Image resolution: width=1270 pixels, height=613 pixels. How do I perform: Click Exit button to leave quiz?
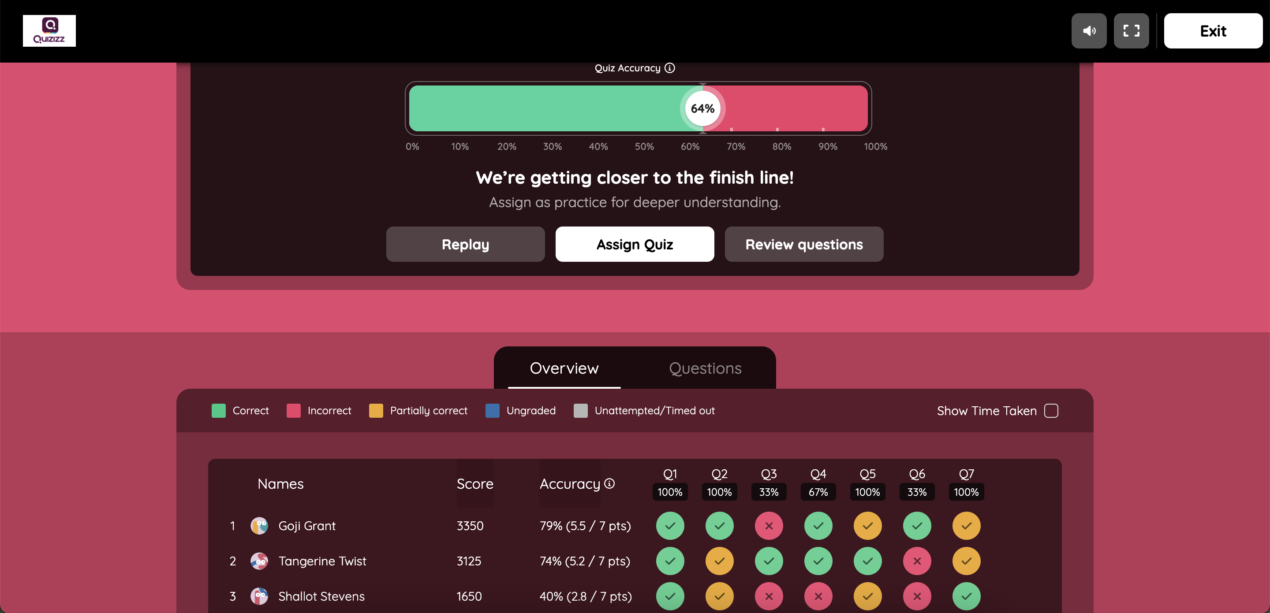[1213, 30]
